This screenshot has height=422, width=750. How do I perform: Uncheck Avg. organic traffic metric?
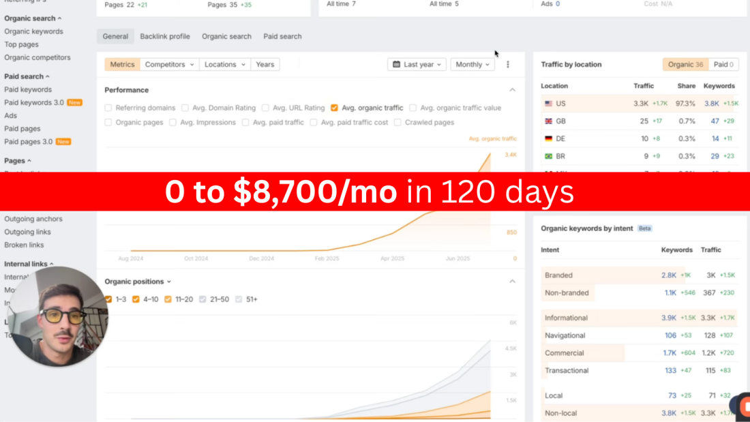point(333,108)
